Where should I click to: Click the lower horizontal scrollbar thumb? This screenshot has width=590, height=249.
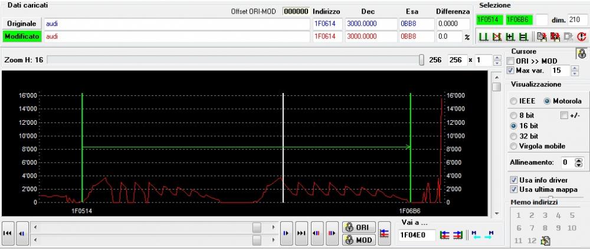[x=257, y=239]
